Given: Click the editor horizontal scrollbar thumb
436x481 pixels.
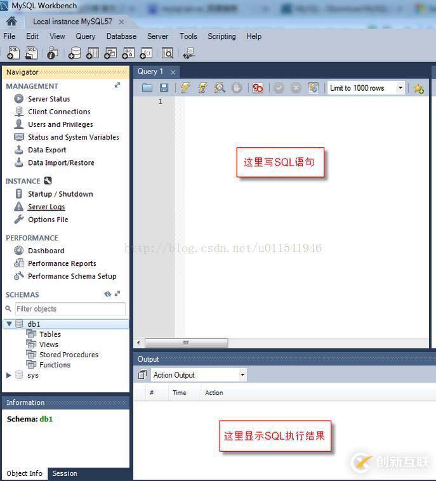Looking at the screenshot, I should tap(186, 343).
